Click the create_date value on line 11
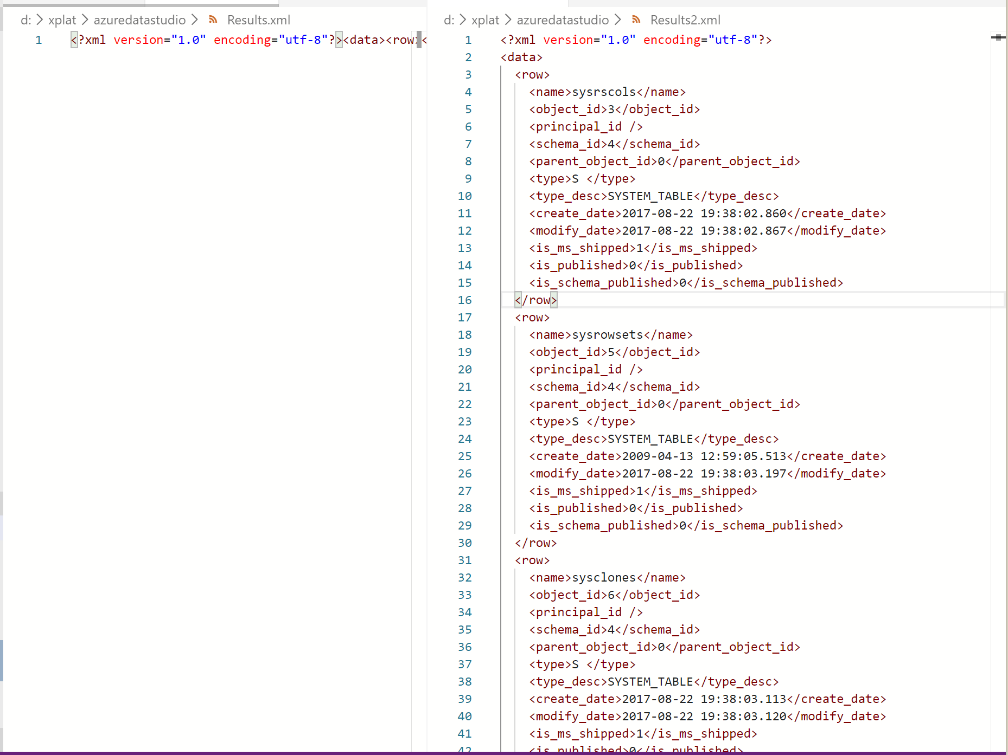The height and width of the screenshot is (755, 1008). click(x=705, y=213)
